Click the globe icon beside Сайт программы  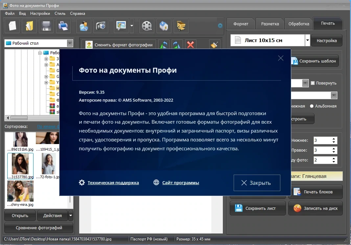[156, 183]
